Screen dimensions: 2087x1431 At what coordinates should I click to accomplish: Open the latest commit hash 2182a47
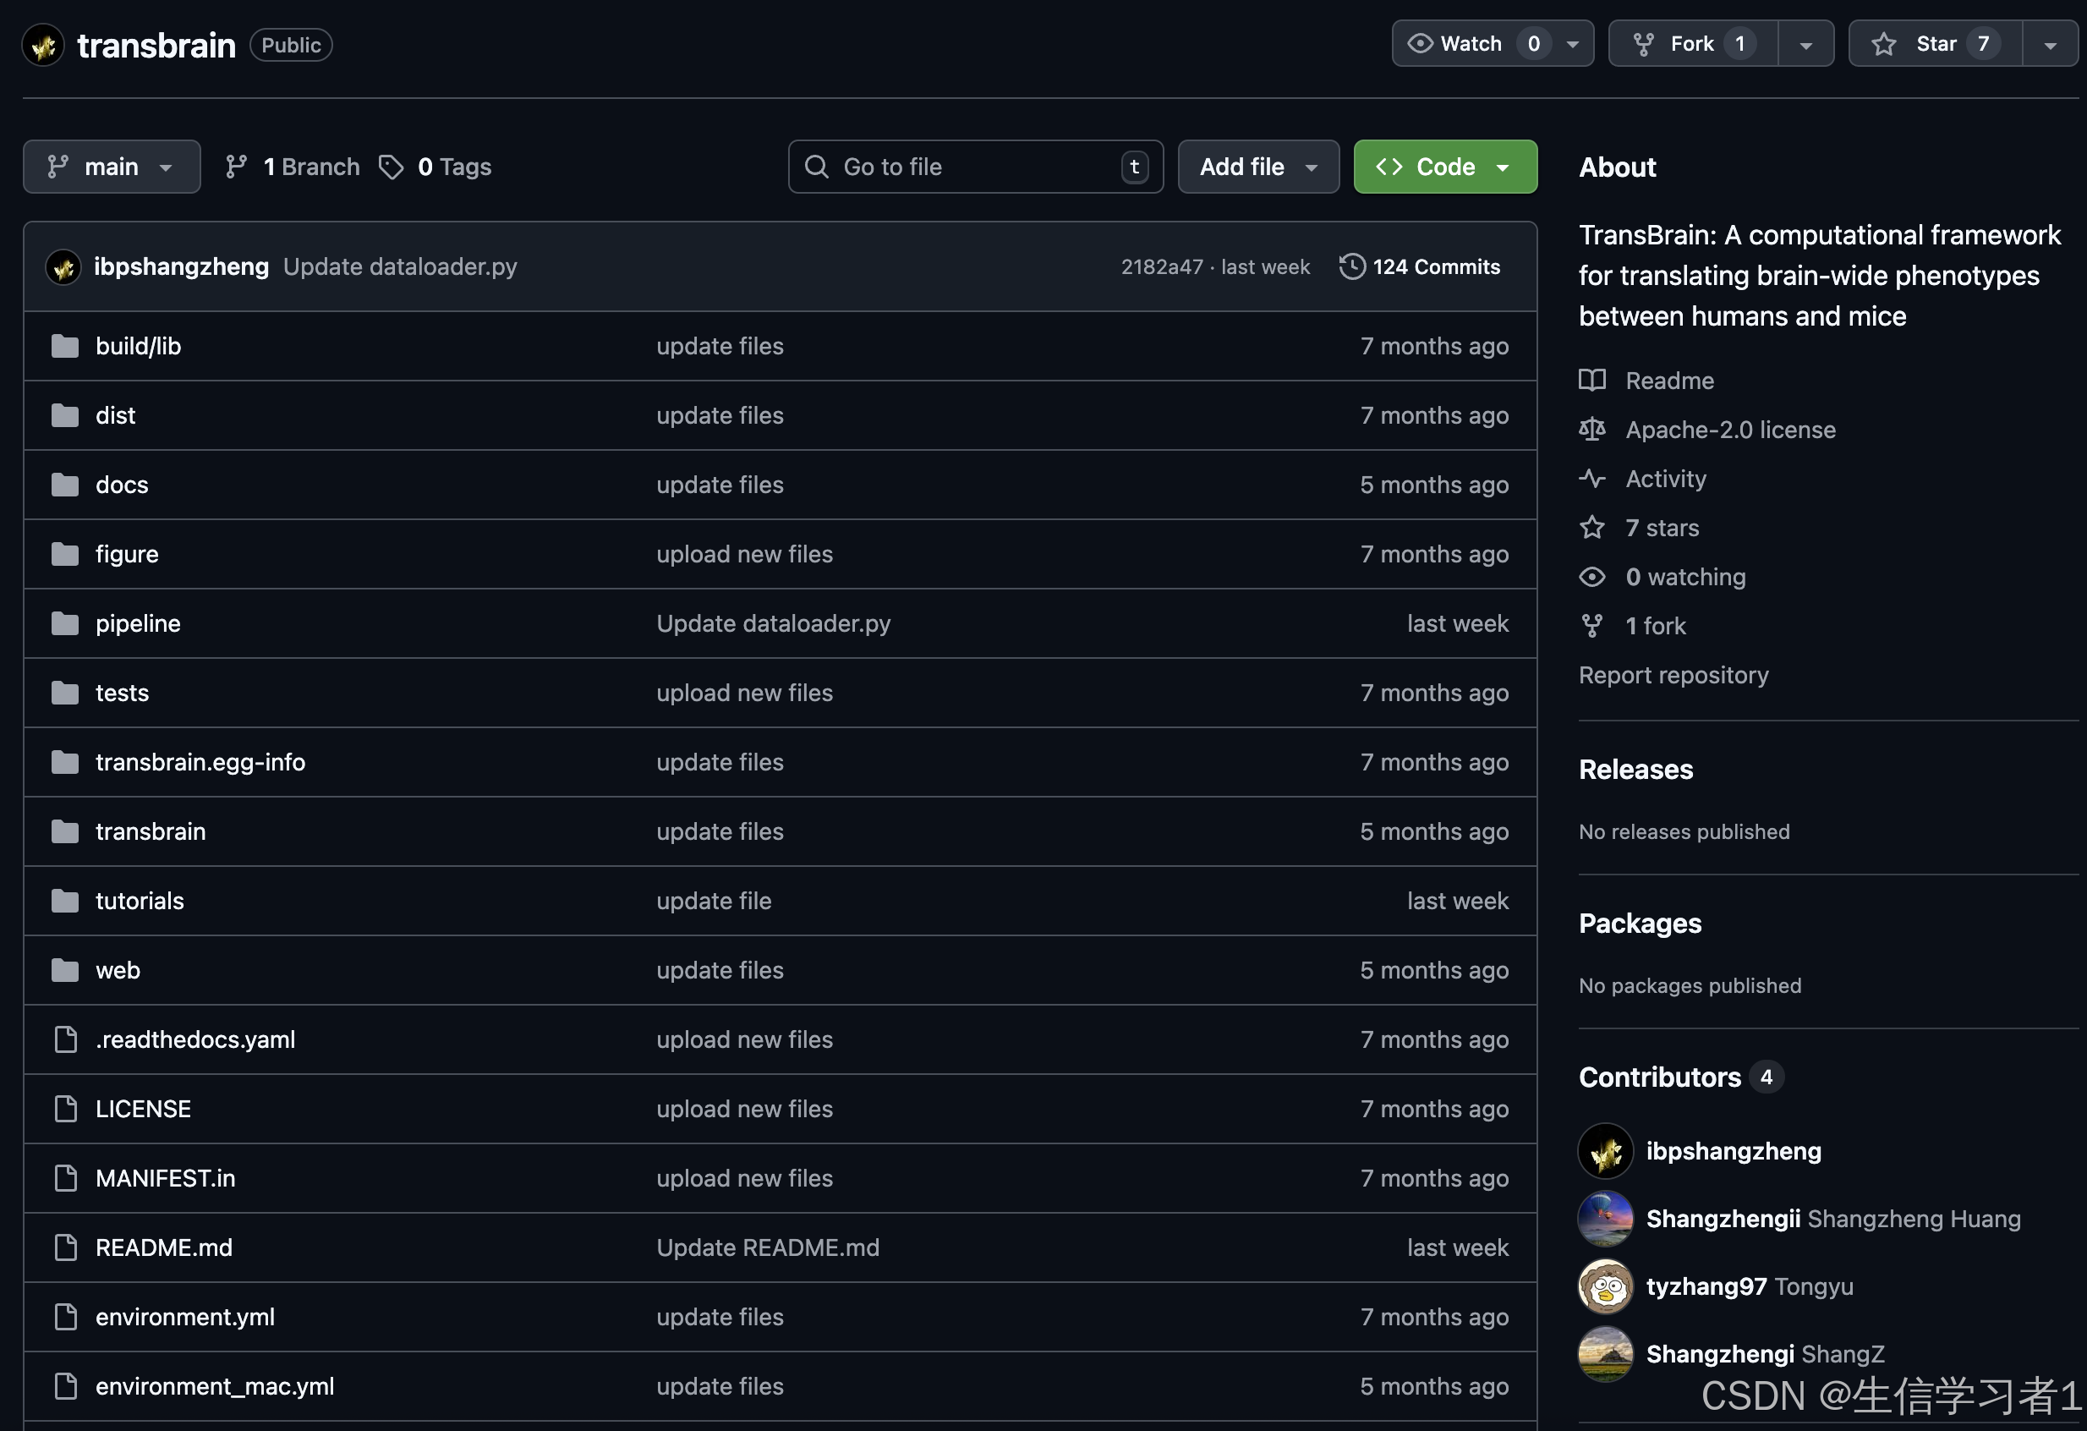coord(1161,266)
